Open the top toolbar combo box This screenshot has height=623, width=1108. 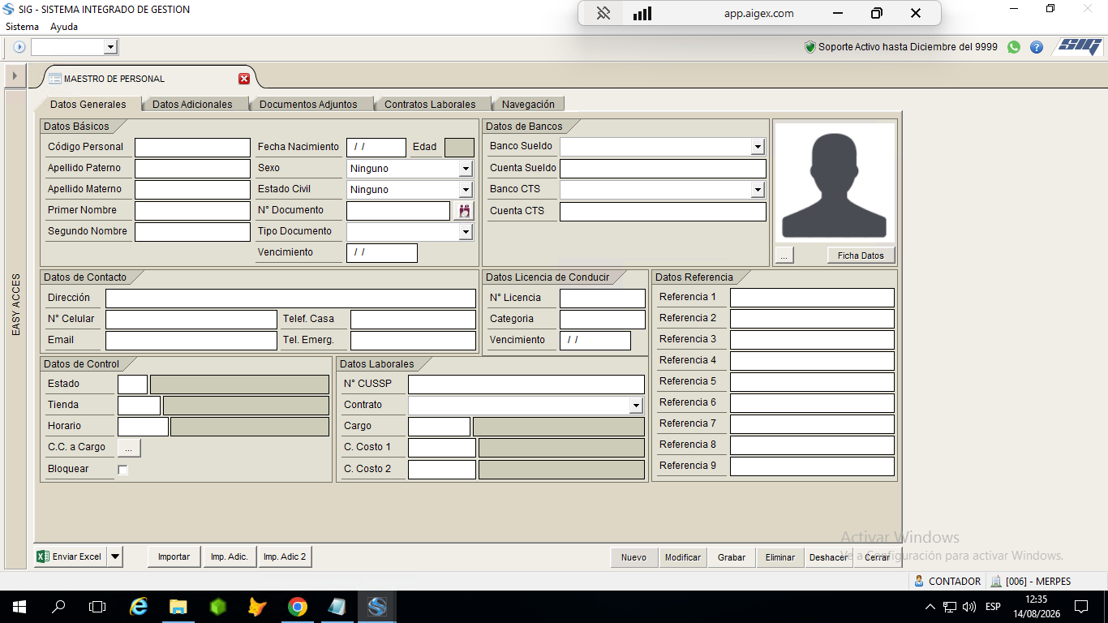click(111, 47)
